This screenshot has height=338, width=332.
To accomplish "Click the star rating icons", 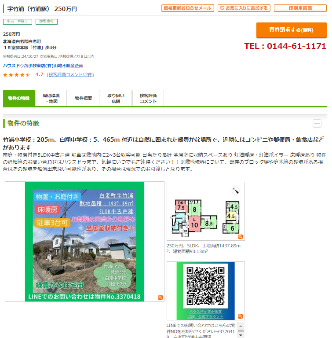I will point(17,75).
